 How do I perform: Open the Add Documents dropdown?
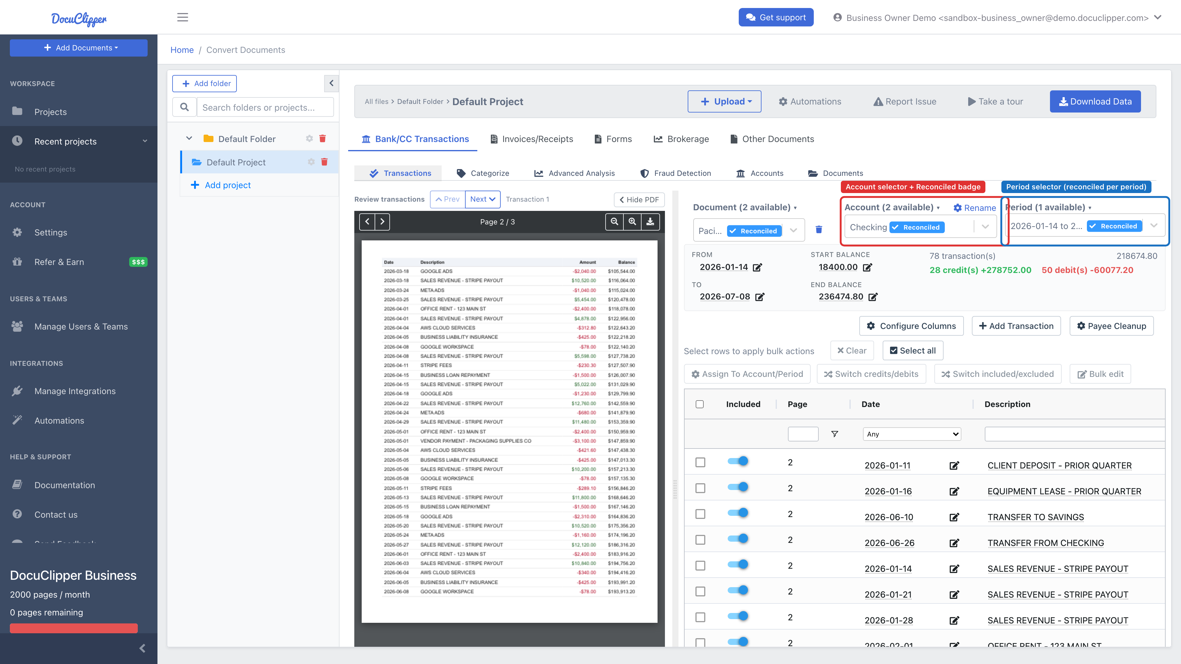(x=78, y=48)
